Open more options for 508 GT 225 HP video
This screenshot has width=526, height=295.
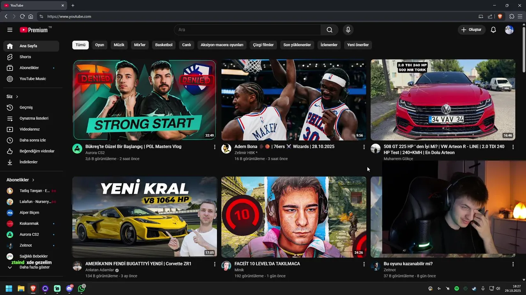pyautogui.click(x=513, y=147)
